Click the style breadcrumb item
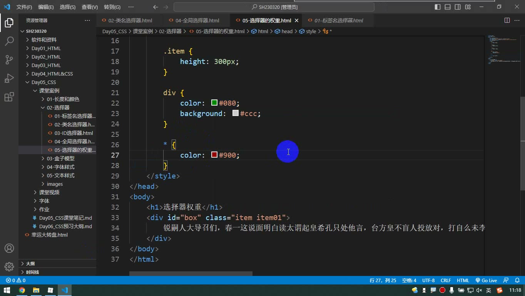Image resolution: width=525 pixels, height=296 pixels. (x=308, y=31)
